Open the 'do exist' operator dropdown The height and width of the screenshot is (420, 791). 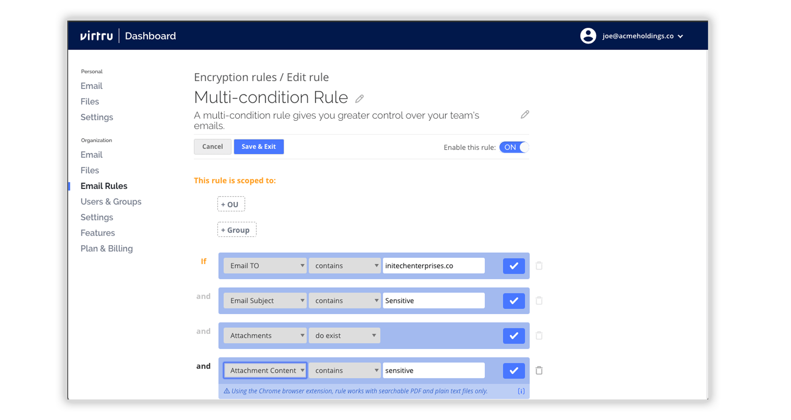click(x=345, y=336)
